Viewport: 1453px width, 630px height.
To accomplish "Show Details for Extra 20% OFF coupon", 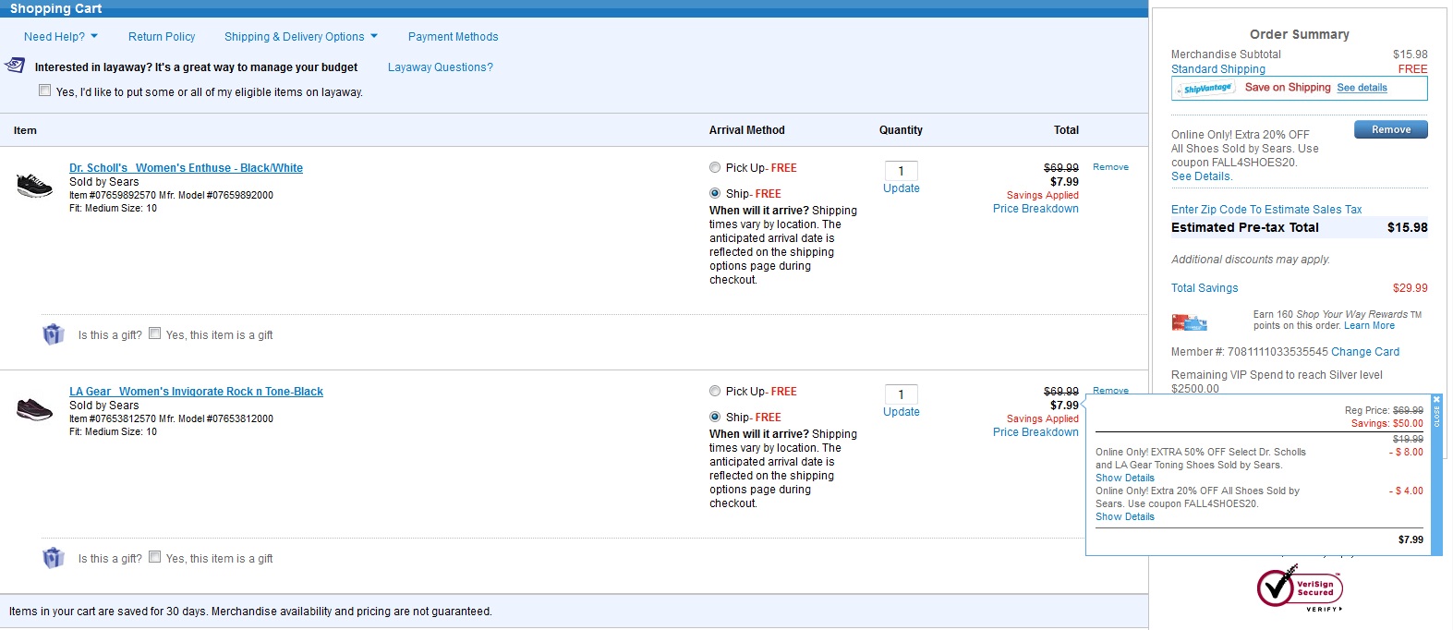I will click(1125, 517).
